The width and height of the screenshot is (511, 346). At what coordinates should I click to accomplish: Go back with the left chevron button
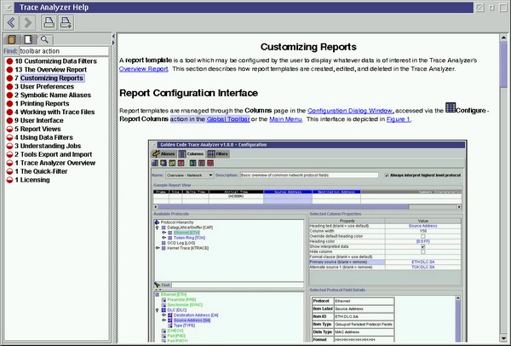click(12, 22)
